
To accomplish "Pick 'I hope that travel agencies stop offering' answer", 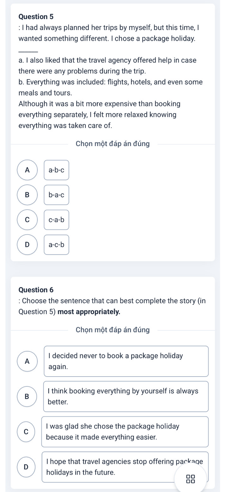I will [x=125, y=467].
